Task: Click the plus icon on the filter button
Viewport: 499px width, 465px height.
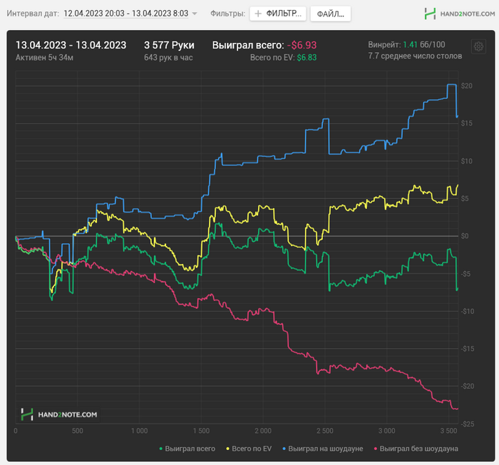Action: coord(258,14)
